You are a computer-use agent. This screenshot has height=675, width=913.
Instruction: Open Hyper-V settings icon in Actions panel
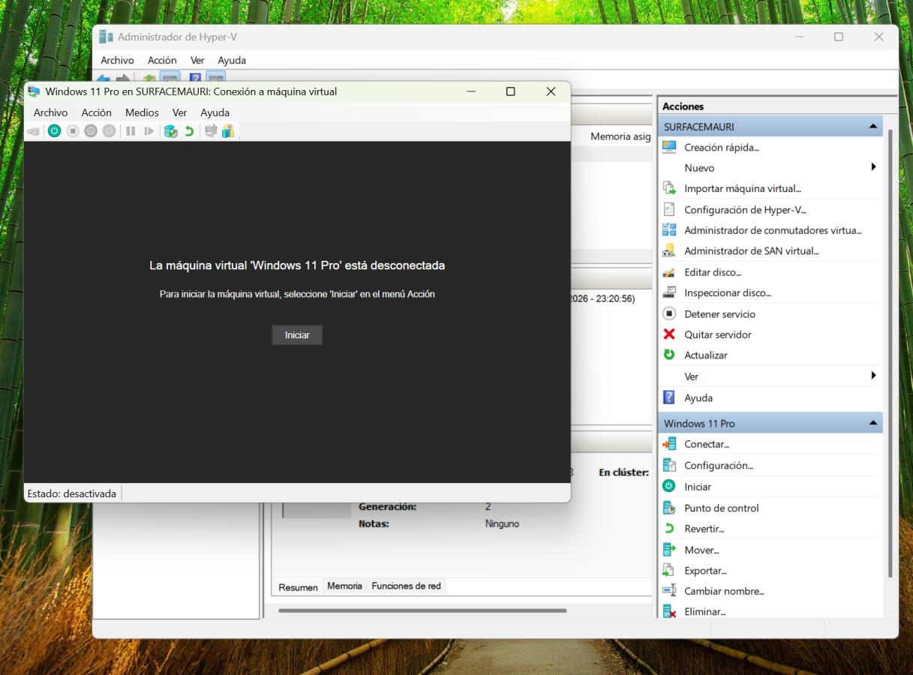pos(669,210)
